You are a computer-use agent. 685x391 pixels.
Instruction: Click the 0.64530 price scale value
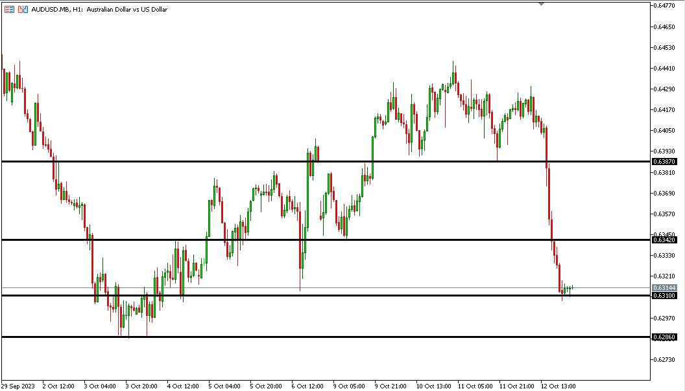tap(664, 47)
